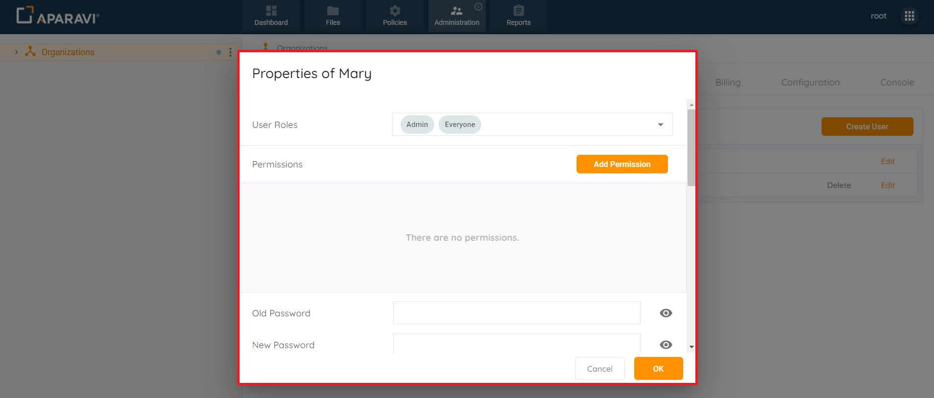The height and width of the screenshot is (398, 934).
Task: Click Add Permission for Mary
Action: point(622,164)
